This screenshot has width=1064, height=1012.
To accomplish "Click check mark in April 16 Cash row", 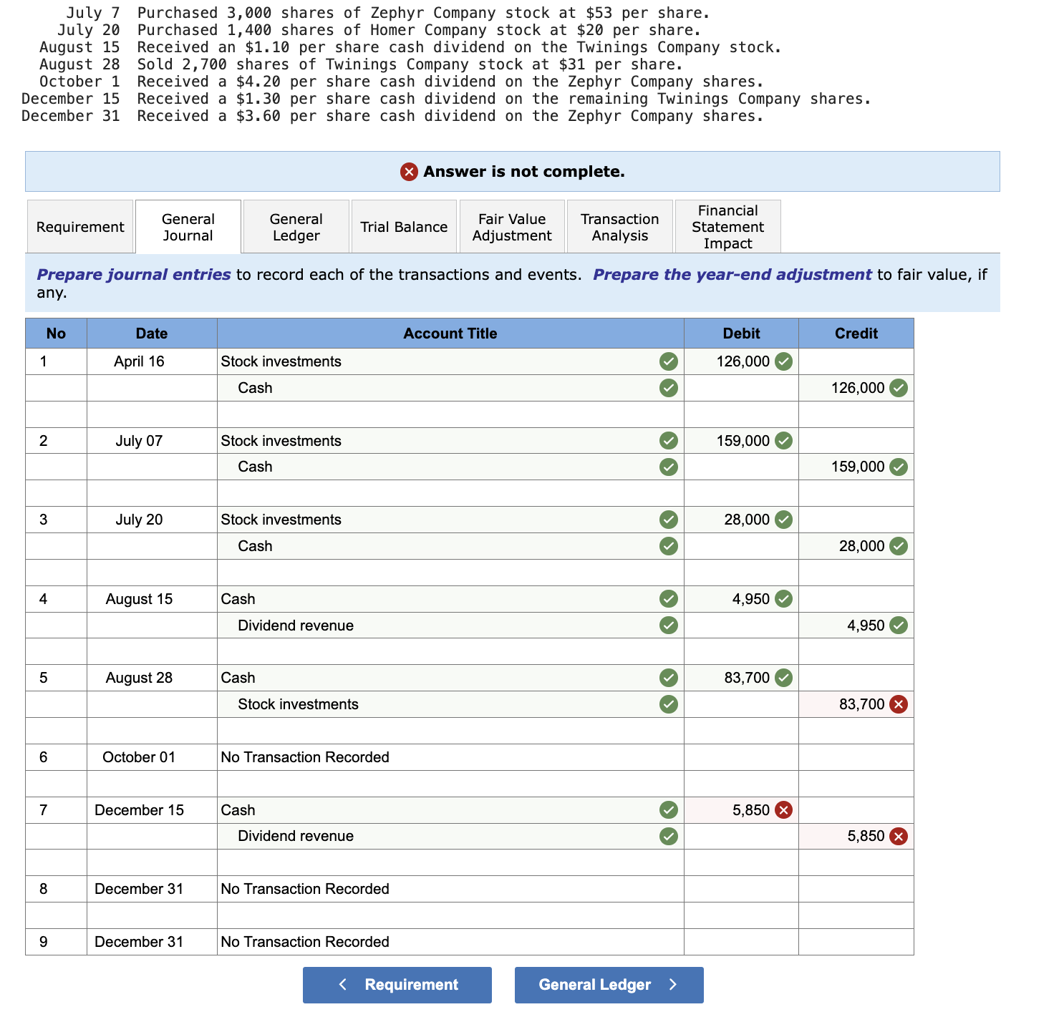I will pos(669,388).
